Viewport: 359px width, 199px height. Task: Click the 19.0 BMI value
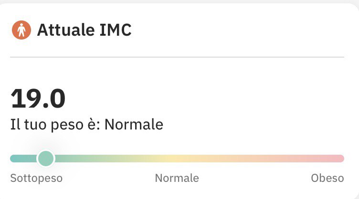(38, 99)
